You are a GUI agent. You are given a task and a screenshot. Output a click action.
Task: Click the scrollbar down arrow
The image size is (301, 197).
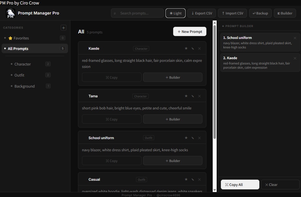pyautogui.click(x=215, y=190)
